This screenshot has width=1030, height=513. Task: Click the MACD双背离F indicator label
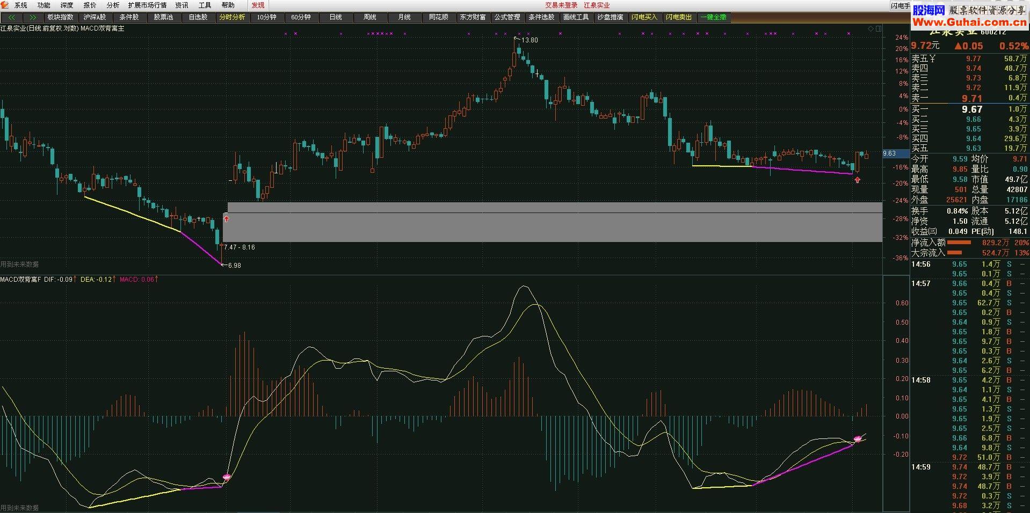20,280
